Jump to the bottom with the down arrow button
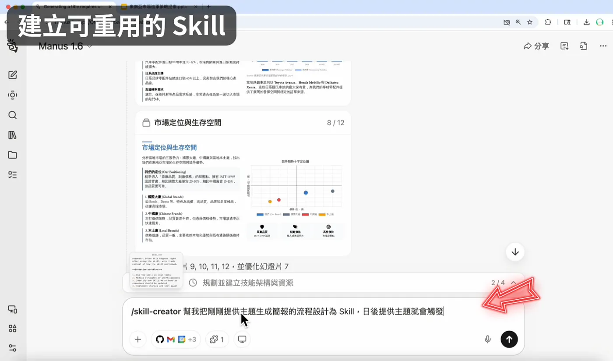The image size is (613, 361). coord(515,252)
